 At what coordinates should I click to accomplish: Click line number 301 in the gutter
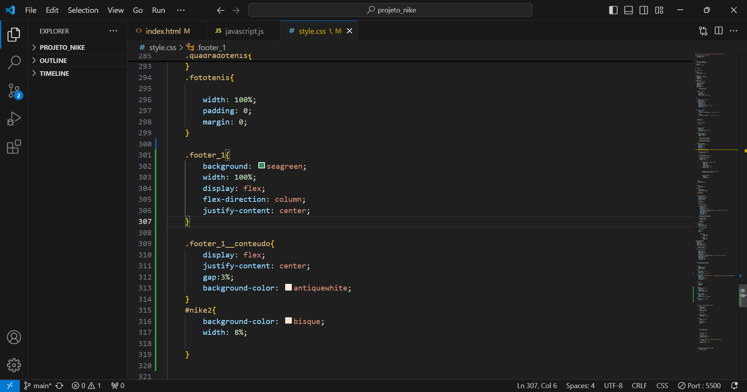tap(145, 155)
